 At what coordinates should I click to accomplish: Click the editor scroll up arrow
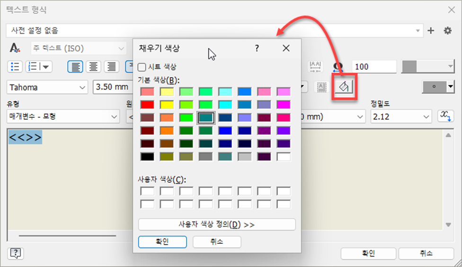coord(448,135)
